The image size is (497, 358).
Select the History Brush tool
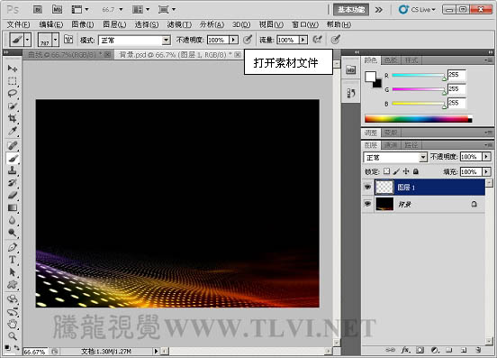(13, 183)
